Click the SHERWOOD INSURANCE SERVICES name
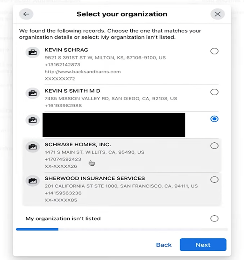Screen dimensions: 244x260 pyautogui.click(x=95, y=179)
